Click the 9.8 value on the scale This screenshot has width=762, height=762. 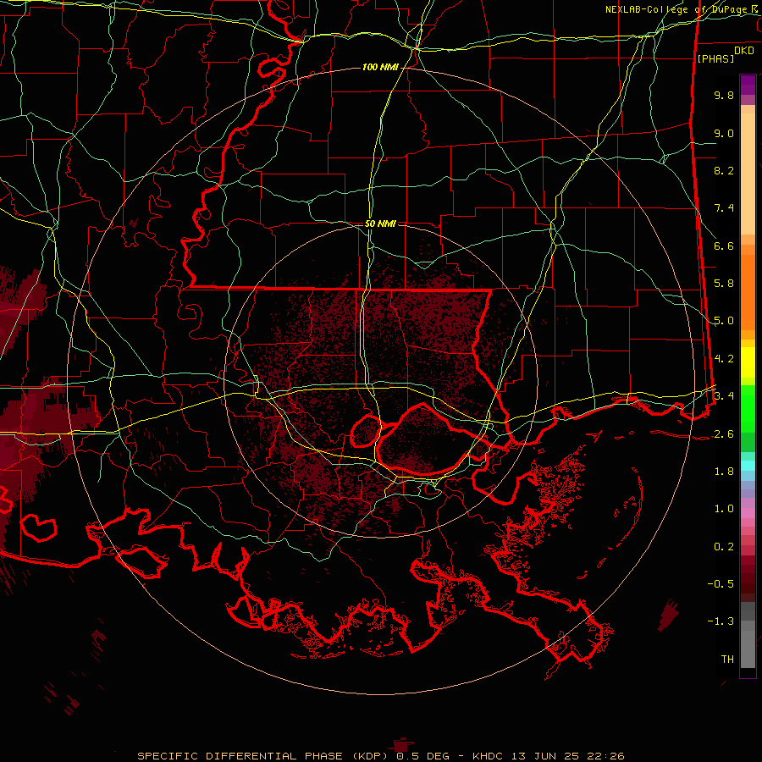click(x=724, y=95)
